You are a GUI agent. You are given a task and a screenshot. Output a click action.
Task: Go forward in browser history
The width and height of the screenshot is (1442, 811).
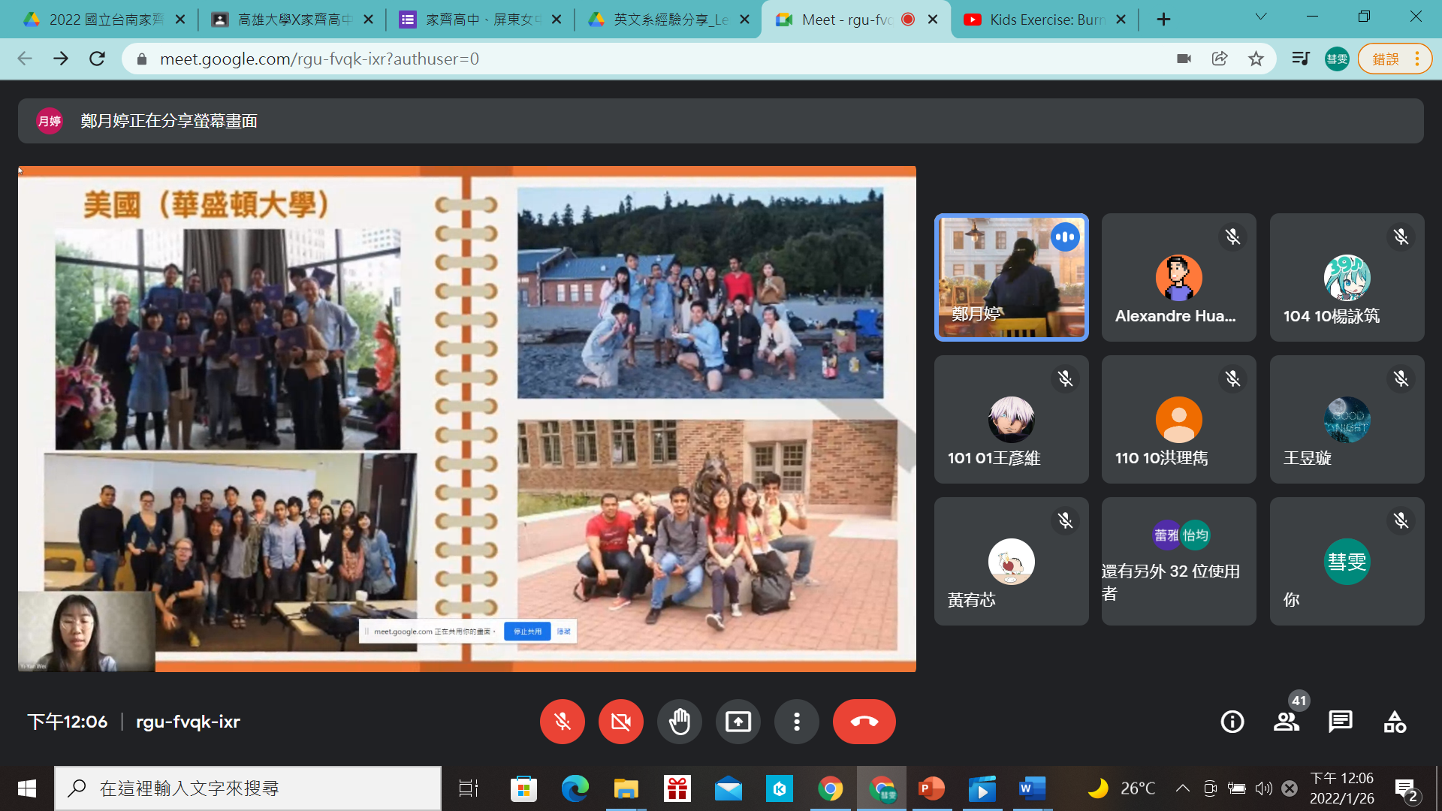[61, 59]
